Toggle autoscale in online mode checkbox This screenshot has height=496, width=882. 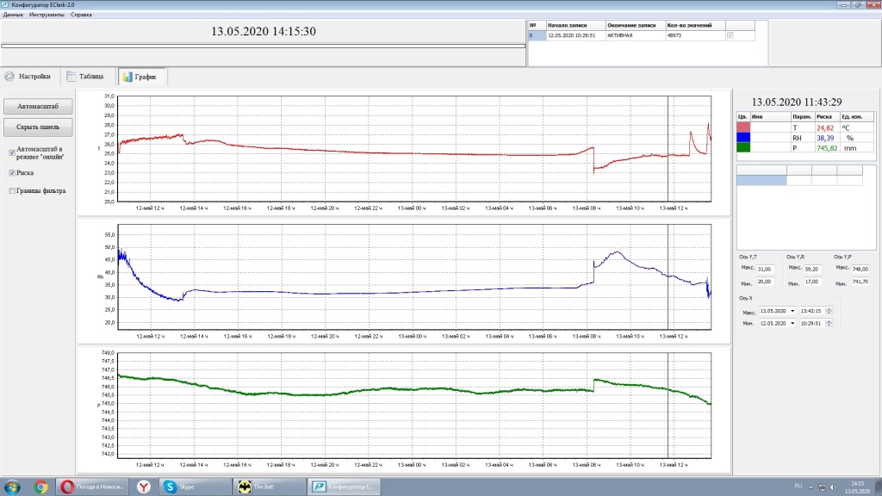(x=11, y=152)
